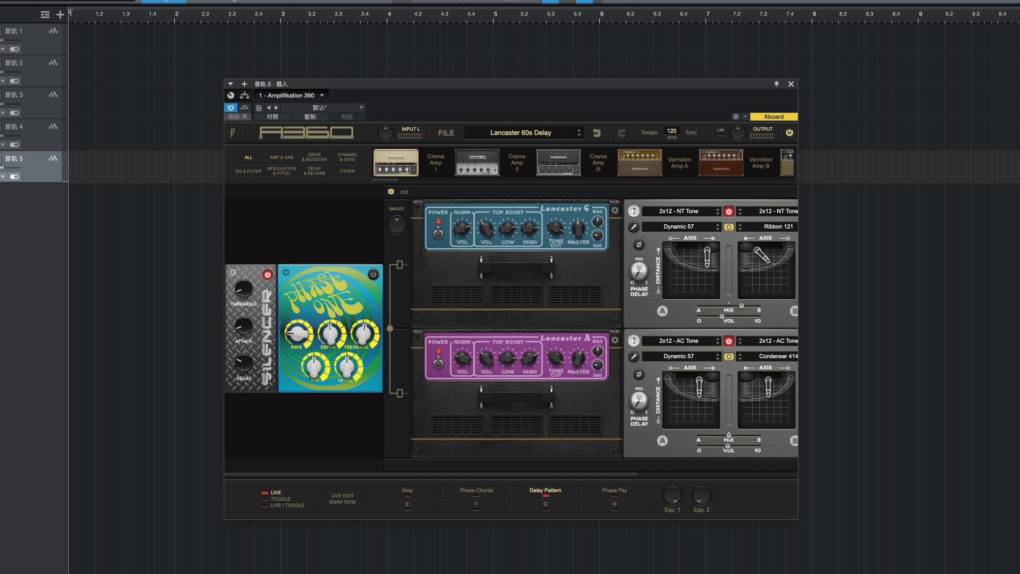Viewport: 1020px width, 574px height.
Task: Expand plugin window menu triangle
Action: pos(231,84)
